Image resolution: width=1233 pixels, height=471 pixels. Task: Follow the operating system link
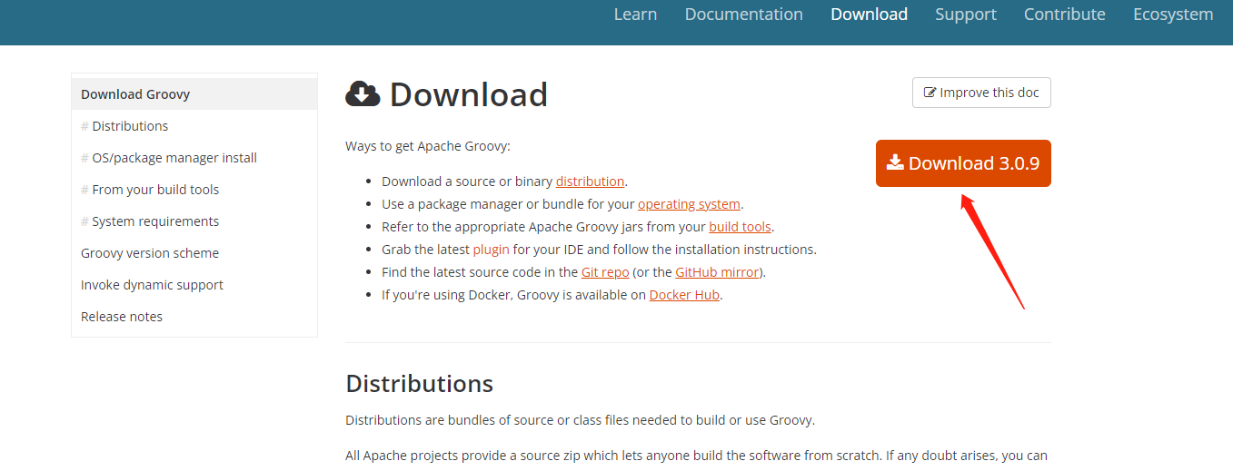click(x=689, y=204)
